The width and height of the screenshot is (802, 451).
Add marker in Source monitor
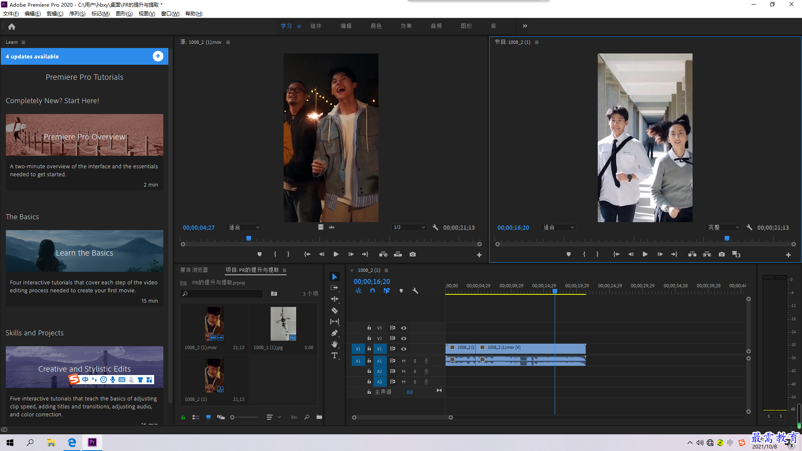tap(259, 254)
